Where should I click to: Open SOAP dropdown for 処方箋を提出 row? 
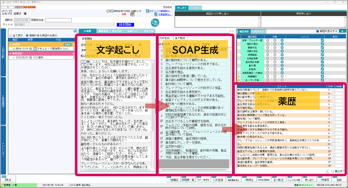click(x=333, y=108)
